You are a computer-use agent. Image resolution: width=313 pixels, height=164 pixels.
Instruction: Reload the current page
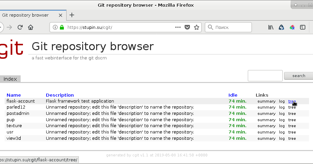pyautogui.click(x=20, y=27)
